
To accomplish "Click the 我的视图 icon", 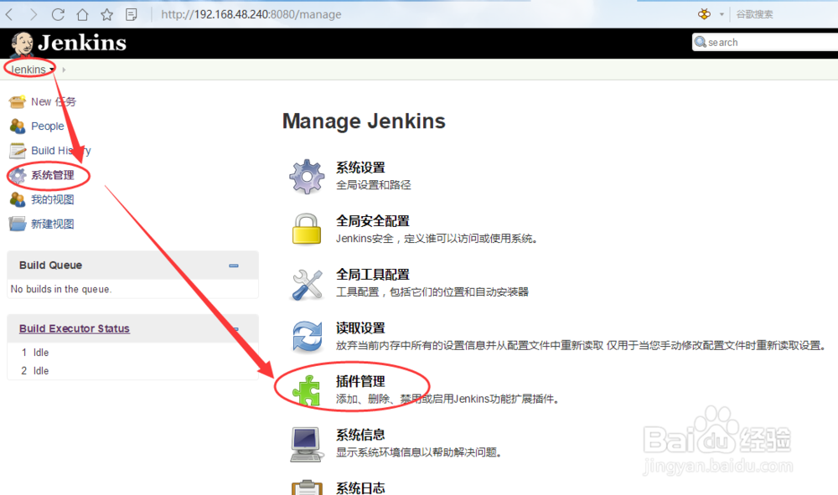I will coord(17,199).
